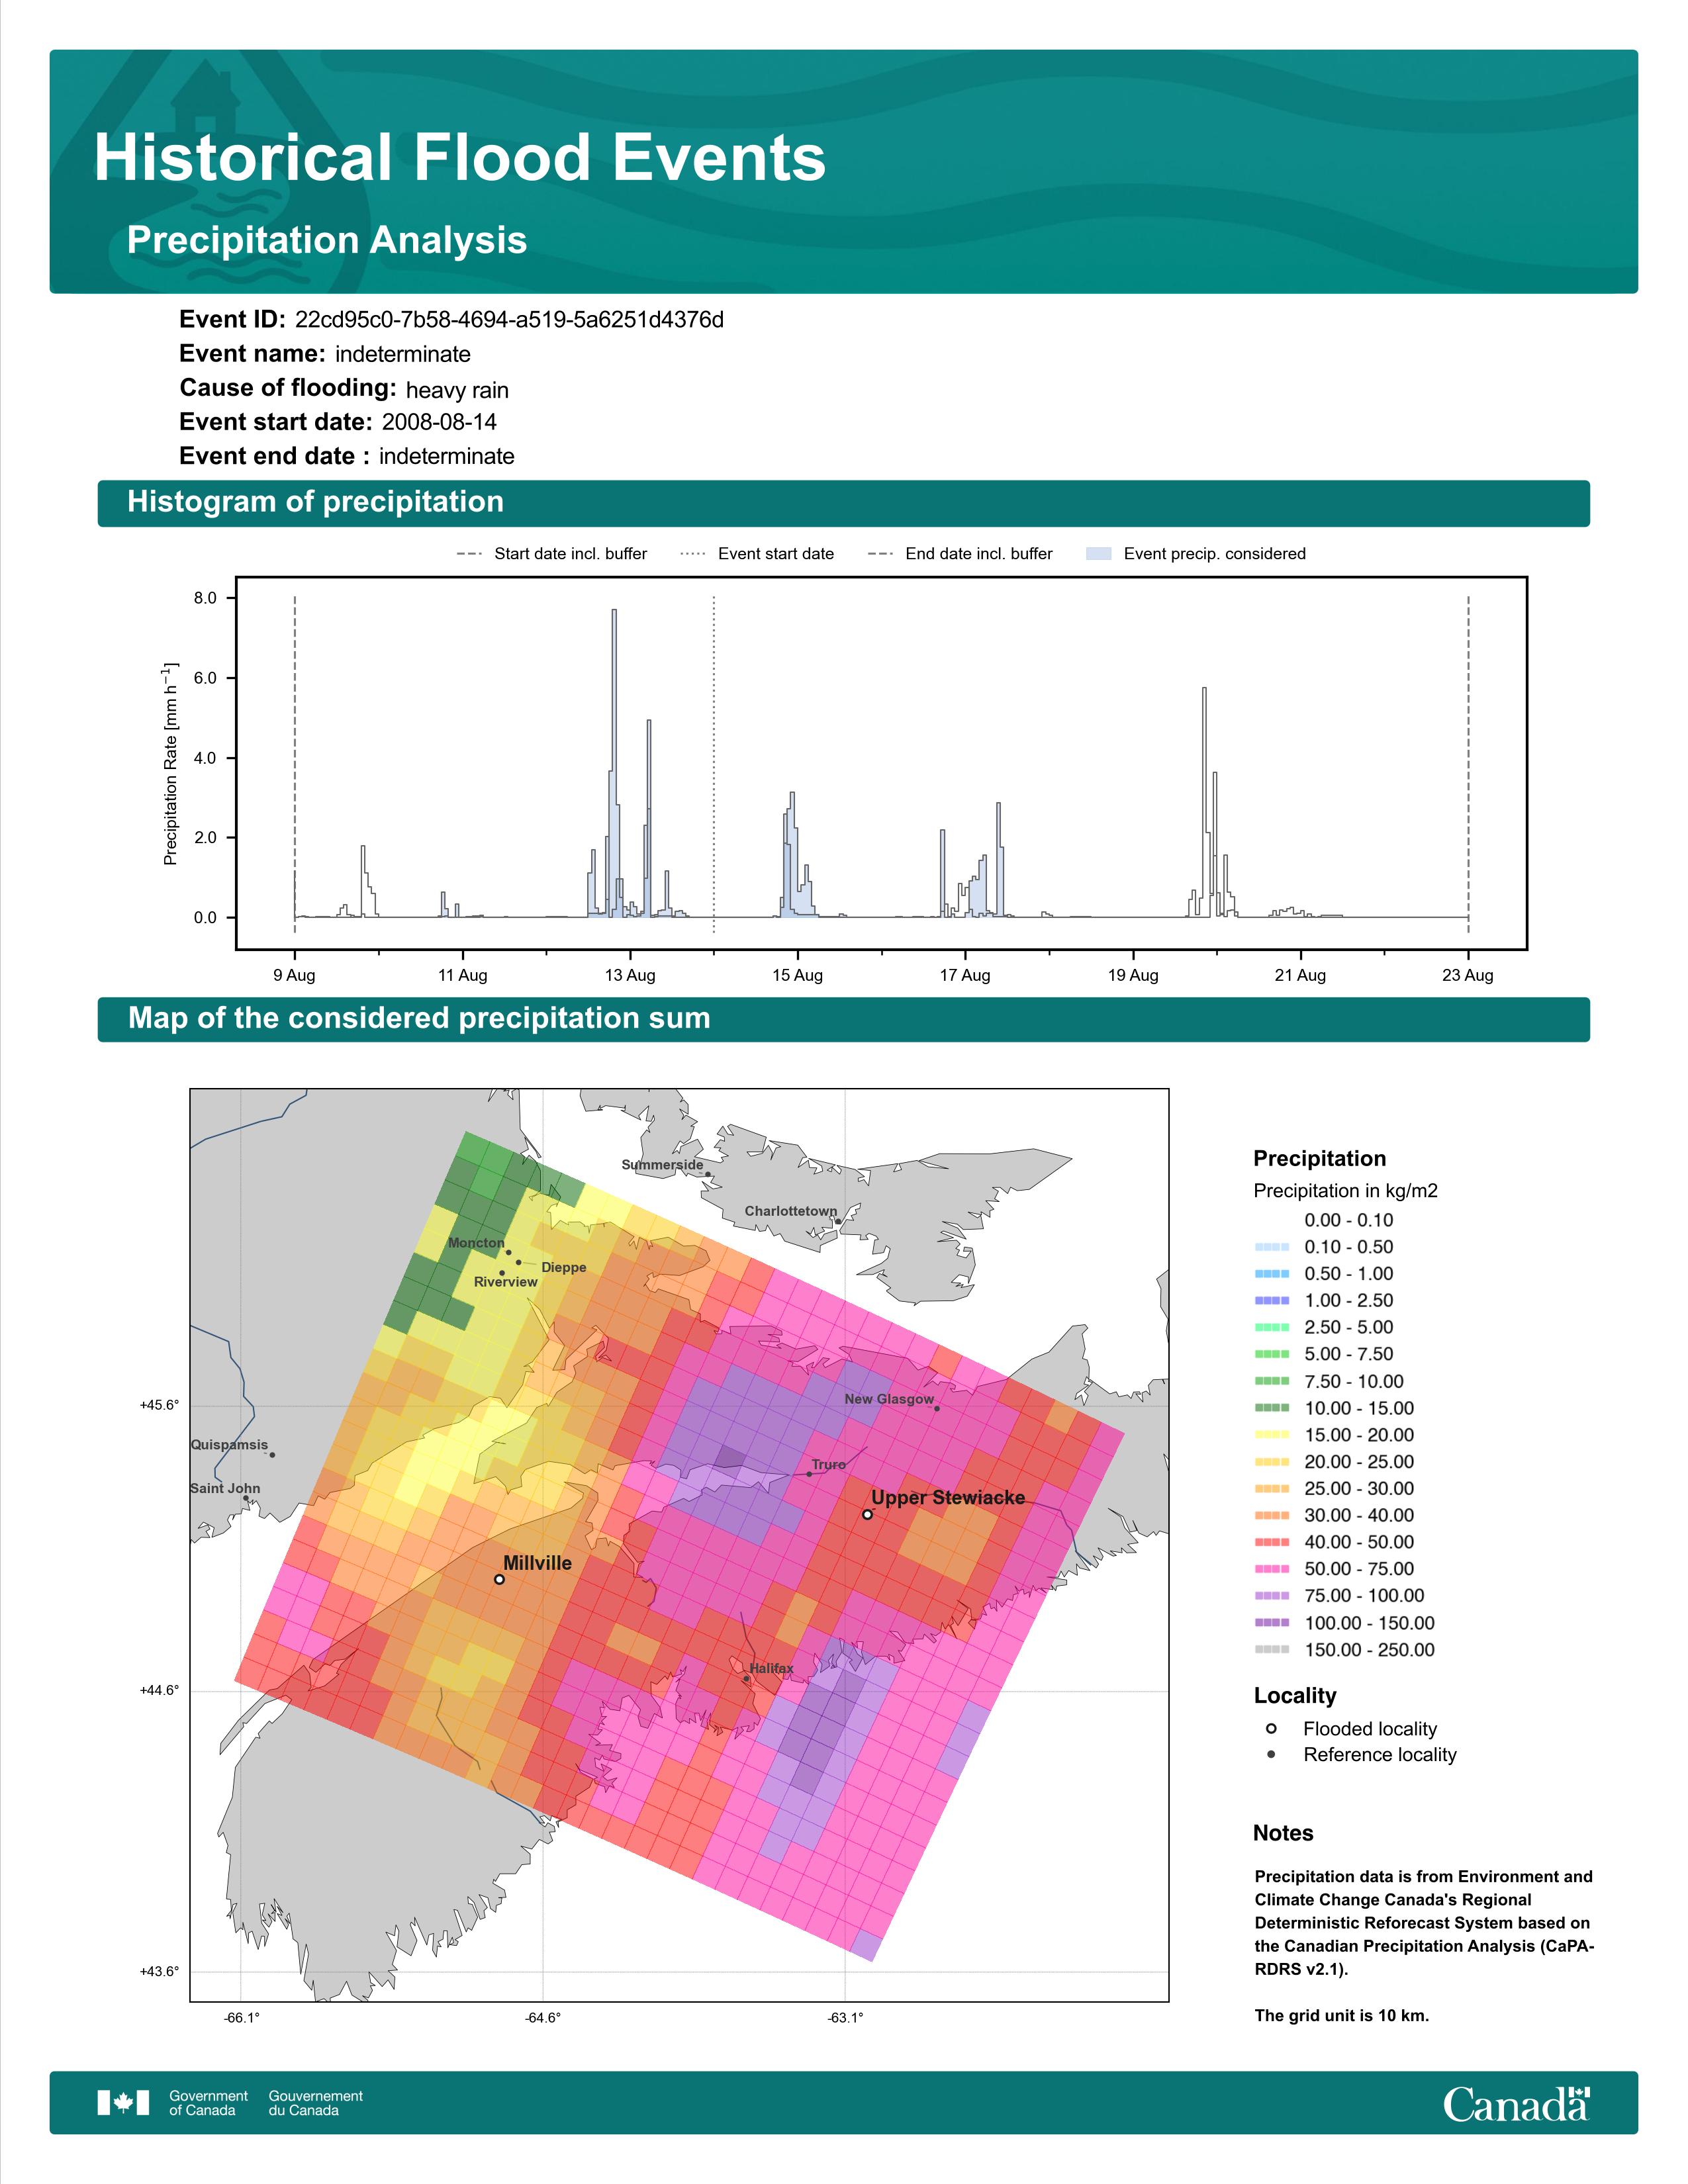1688x2184 pixels.
Task: Click the End date incl. buffer legend entry
Action: [x=960, y=554]
